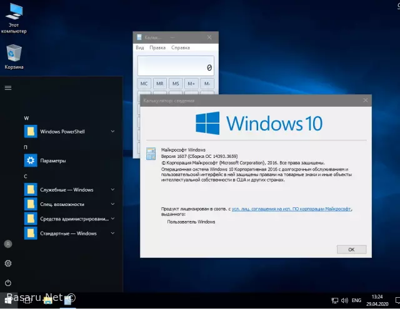Viewport: 400px width, 309px height.
Task: Click the calculator display field showing 0
Action: (x=176, y=66)
